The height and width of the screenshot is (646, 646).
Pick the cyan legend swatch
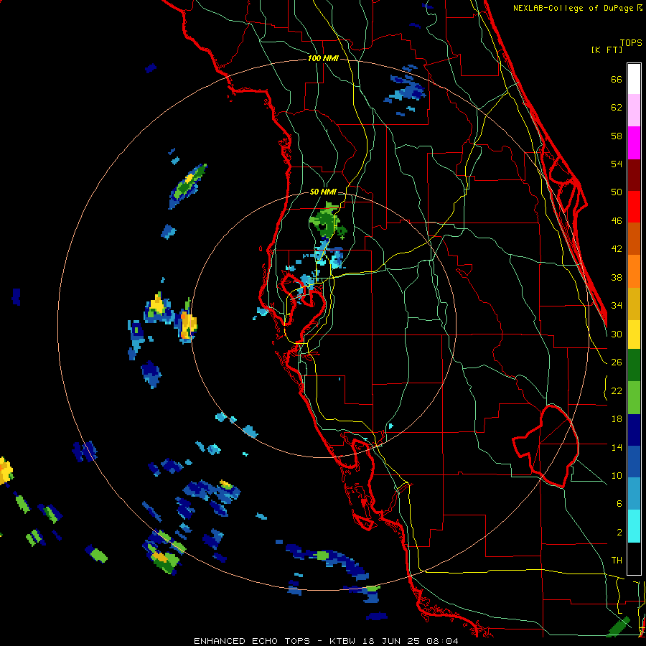[x=634, y=526]
